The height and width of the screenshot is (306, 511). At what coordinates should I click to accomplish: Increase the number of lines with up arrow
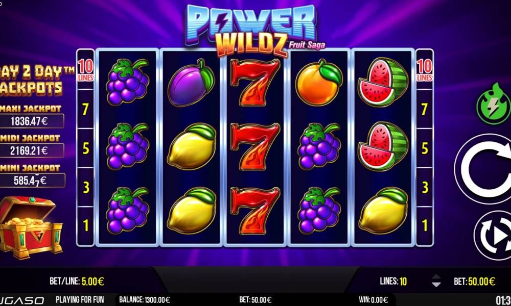pyautogui.click(x=436, y=277)
